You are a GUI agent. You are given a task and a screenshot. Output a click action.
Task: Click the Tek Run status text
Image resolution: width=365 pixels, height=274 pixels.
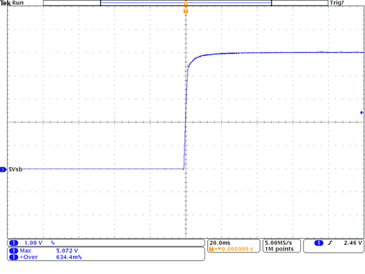12,3
